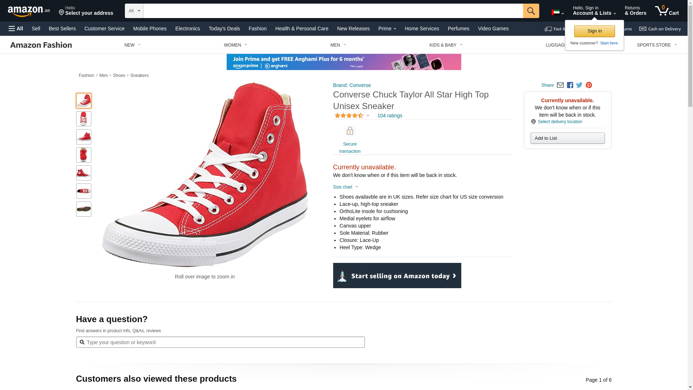Expand the search category All dropdown
693x390 pixels.
(x=134, y=11)
